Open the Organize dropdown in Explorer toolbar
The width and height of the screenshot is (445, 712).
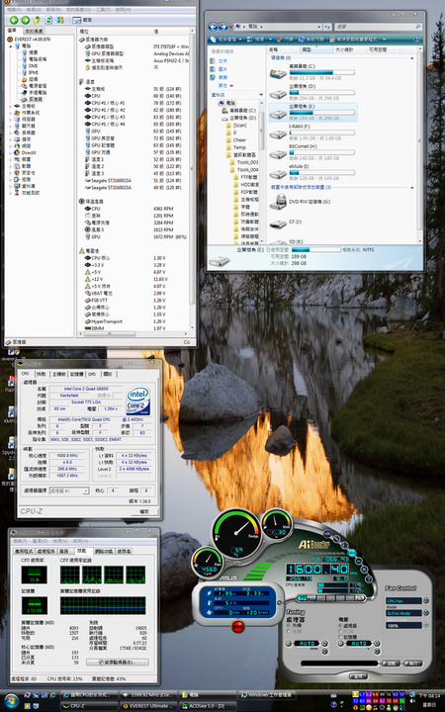(225, 40)
